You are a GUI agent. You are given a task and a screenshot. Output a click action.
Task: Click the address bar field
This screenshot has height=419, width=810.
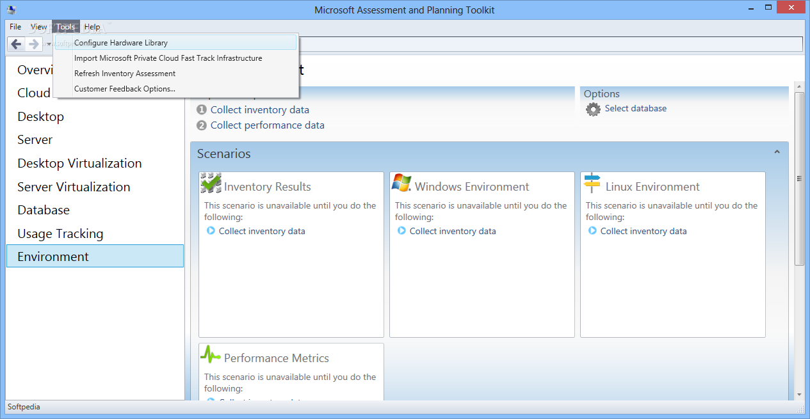(551, 44)
